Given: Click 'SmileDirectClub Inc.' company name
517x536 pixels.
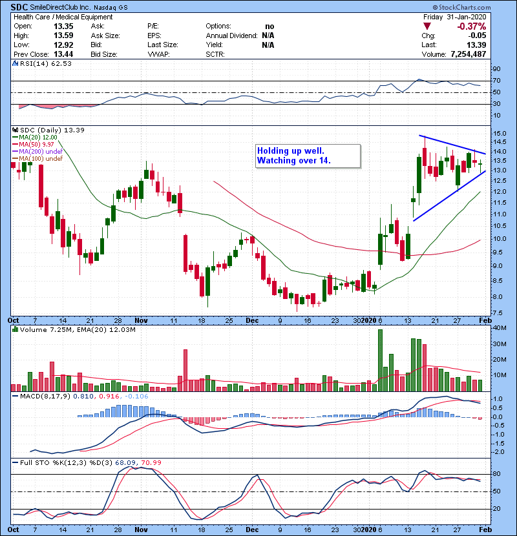Looking at the screenshot, I should pos(60,7).
